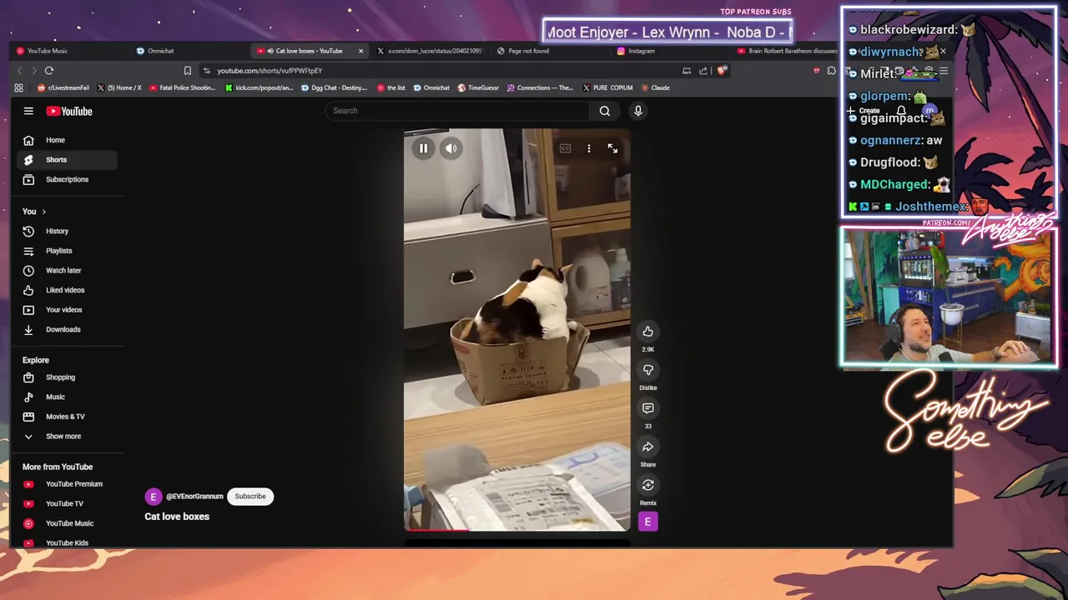Open kick.com/popout bookmark

(259, 87)
